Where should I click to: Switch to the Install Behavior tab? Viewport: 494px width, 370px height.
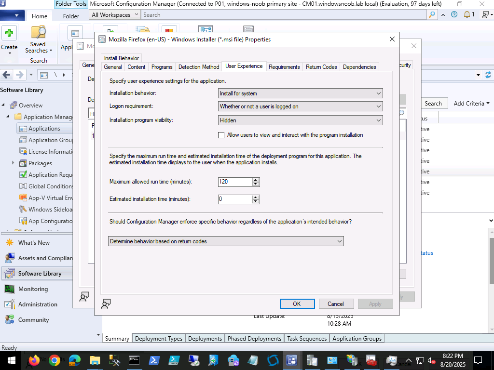click(x=122, y=58)
